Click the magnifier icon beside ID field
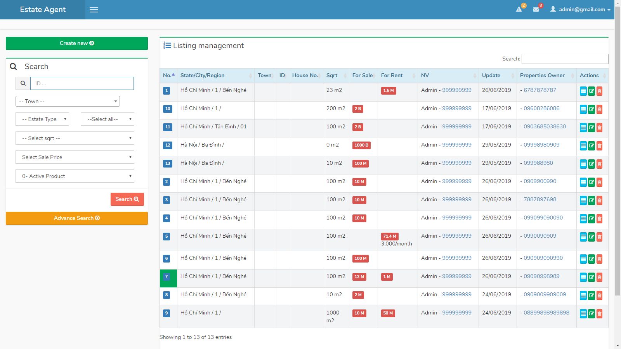 tap(23, 83)
